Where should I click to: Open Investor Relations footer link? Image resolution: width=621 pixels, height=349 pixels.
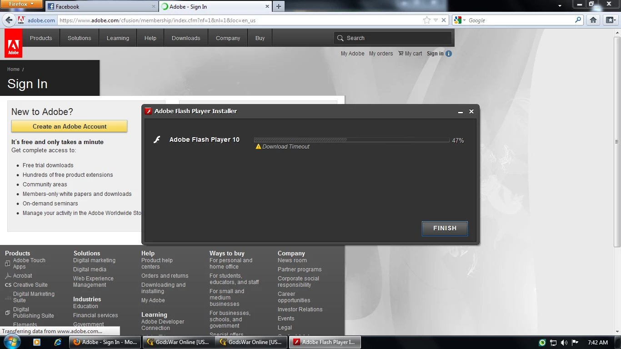coord(300,309)
